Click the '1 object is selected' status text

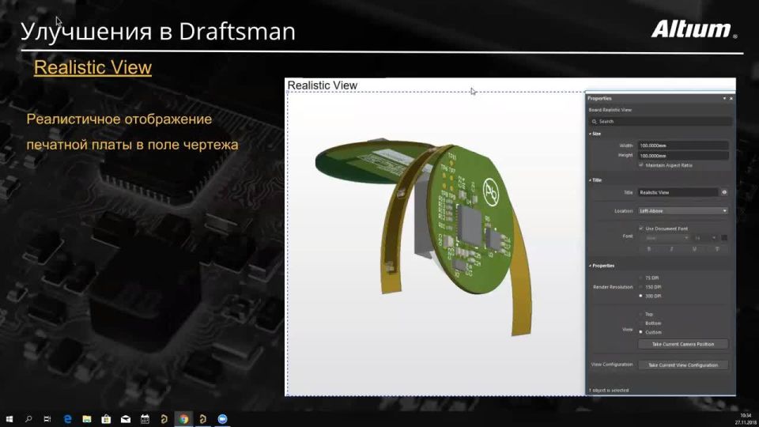click(x=609, y=390)
